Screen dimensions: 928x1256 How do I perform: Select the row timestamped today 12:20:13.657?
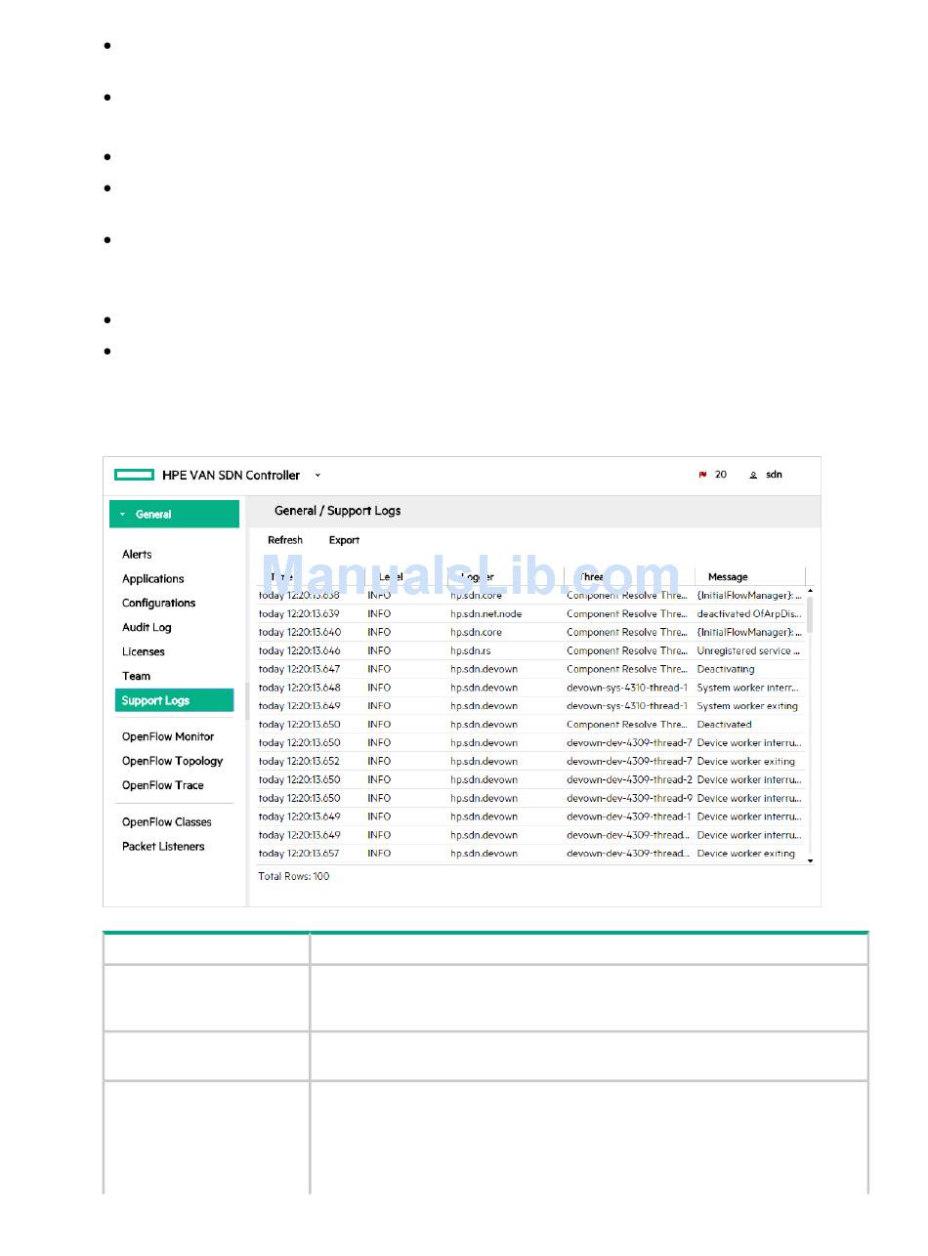[x=531, y=855]
